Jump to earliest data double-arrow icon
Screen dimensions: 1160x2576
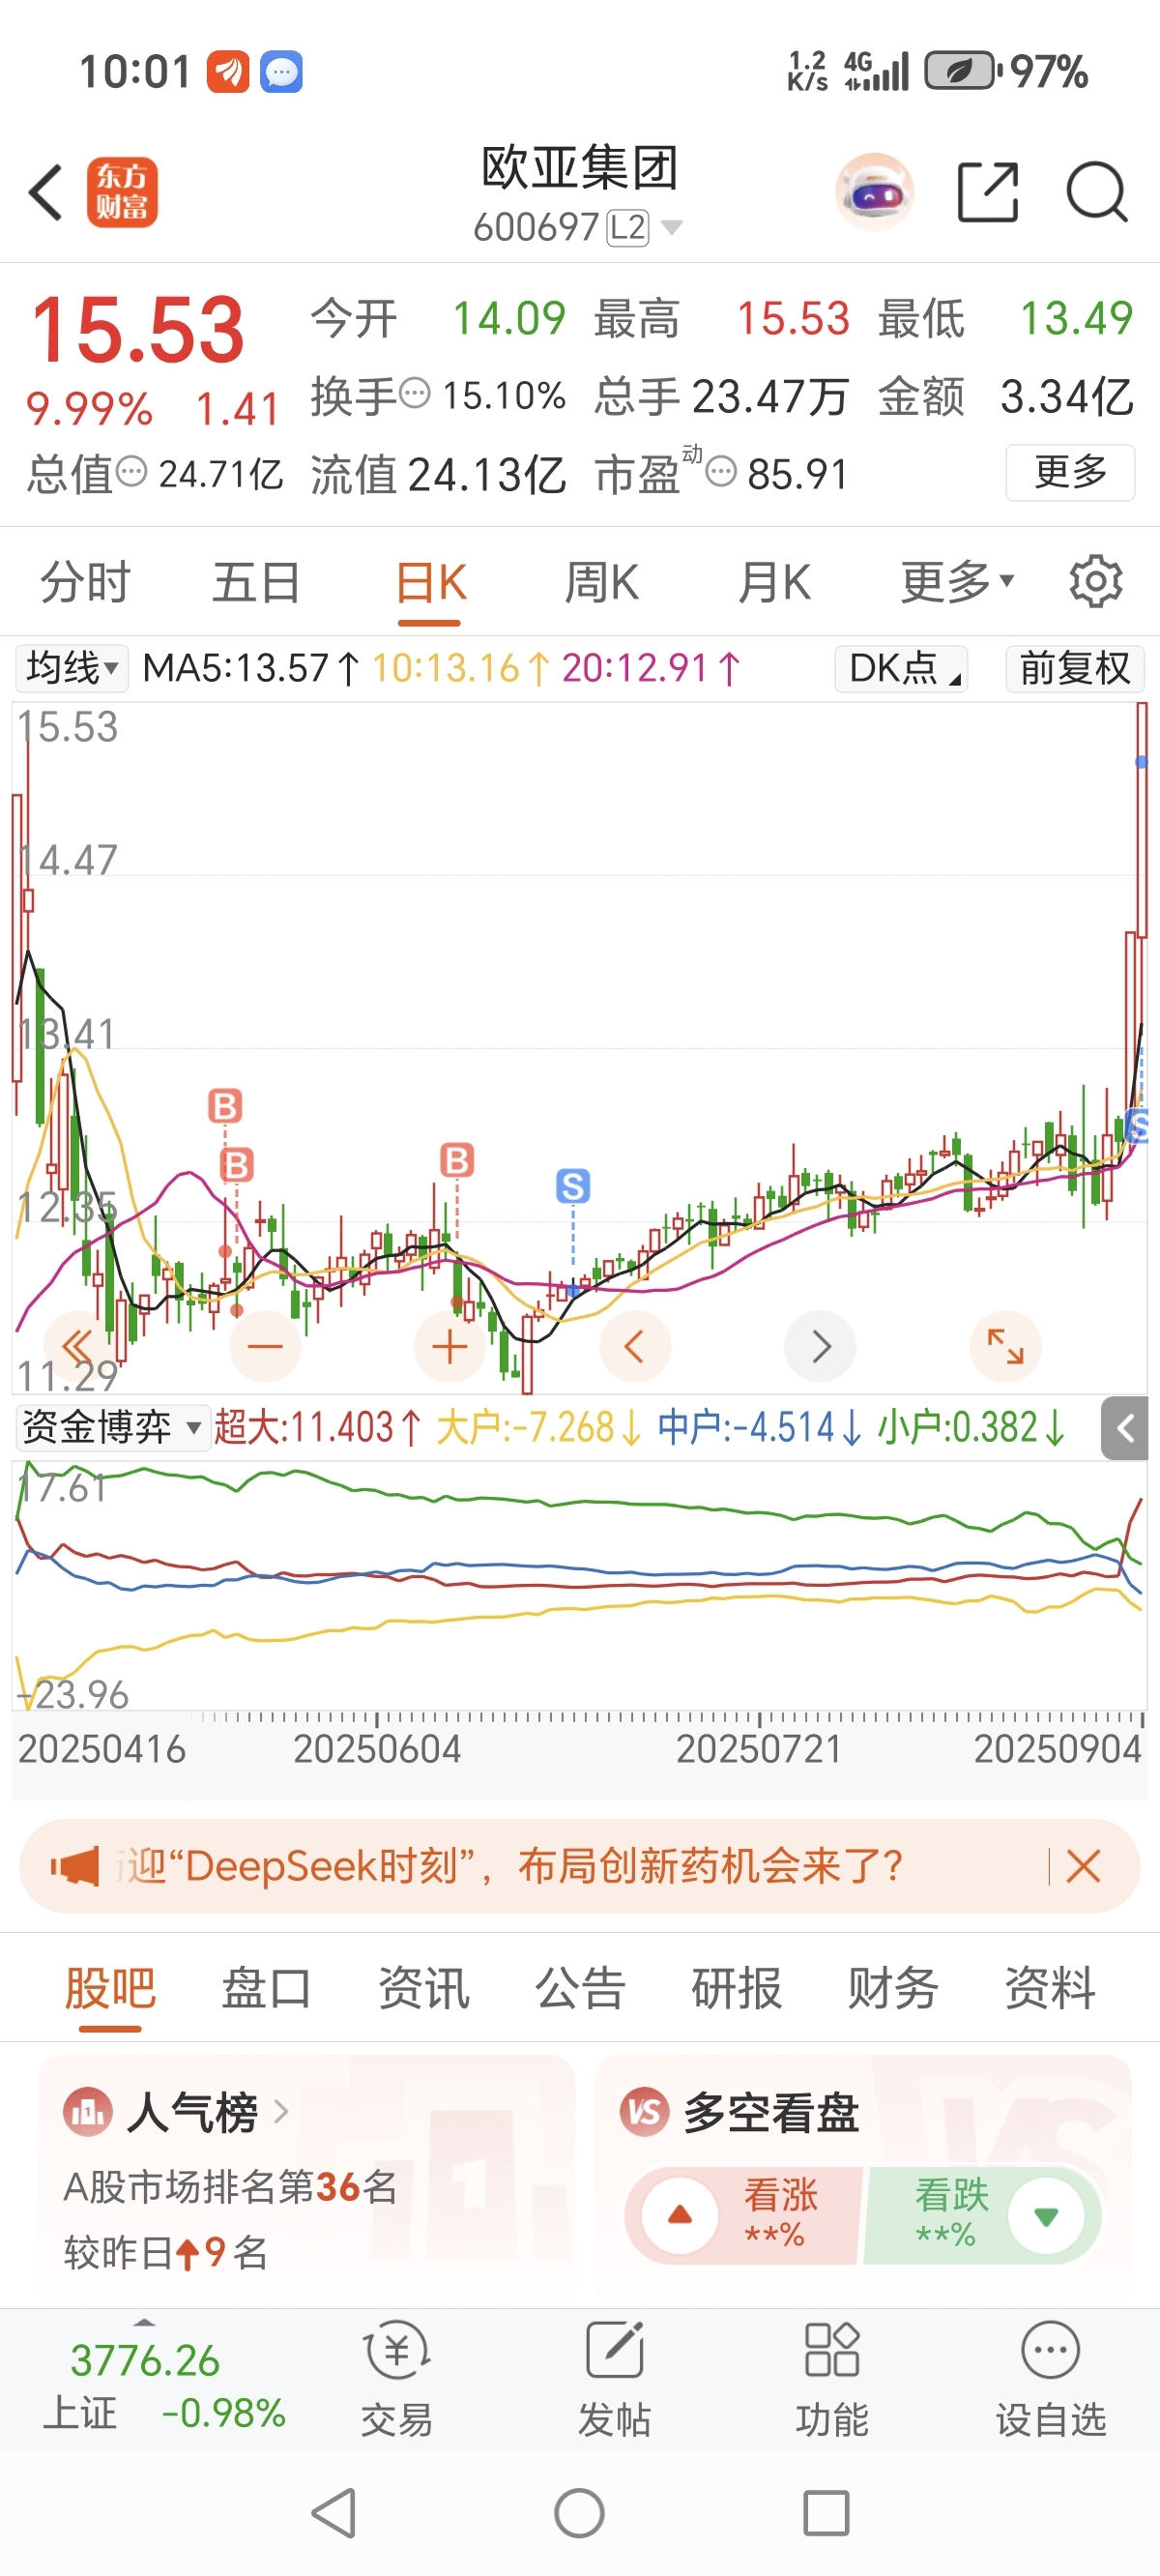coord(79,1346)
